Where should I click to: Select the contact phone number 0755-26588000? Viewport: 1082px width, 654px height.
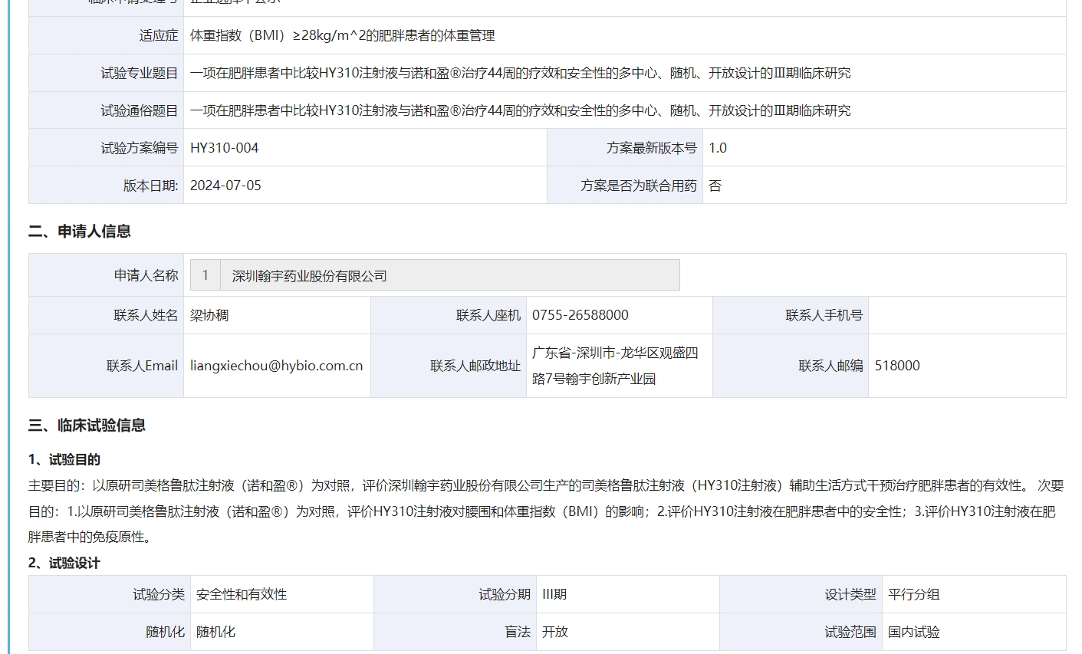(580, 315)
